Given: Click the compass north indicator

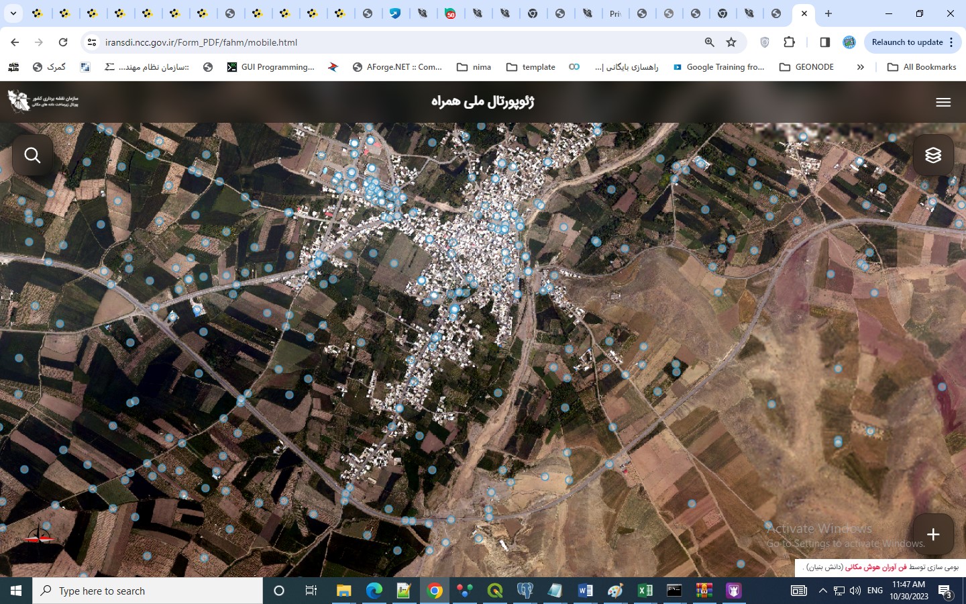Looking at the screenshot, I should (x=39, y=536).
